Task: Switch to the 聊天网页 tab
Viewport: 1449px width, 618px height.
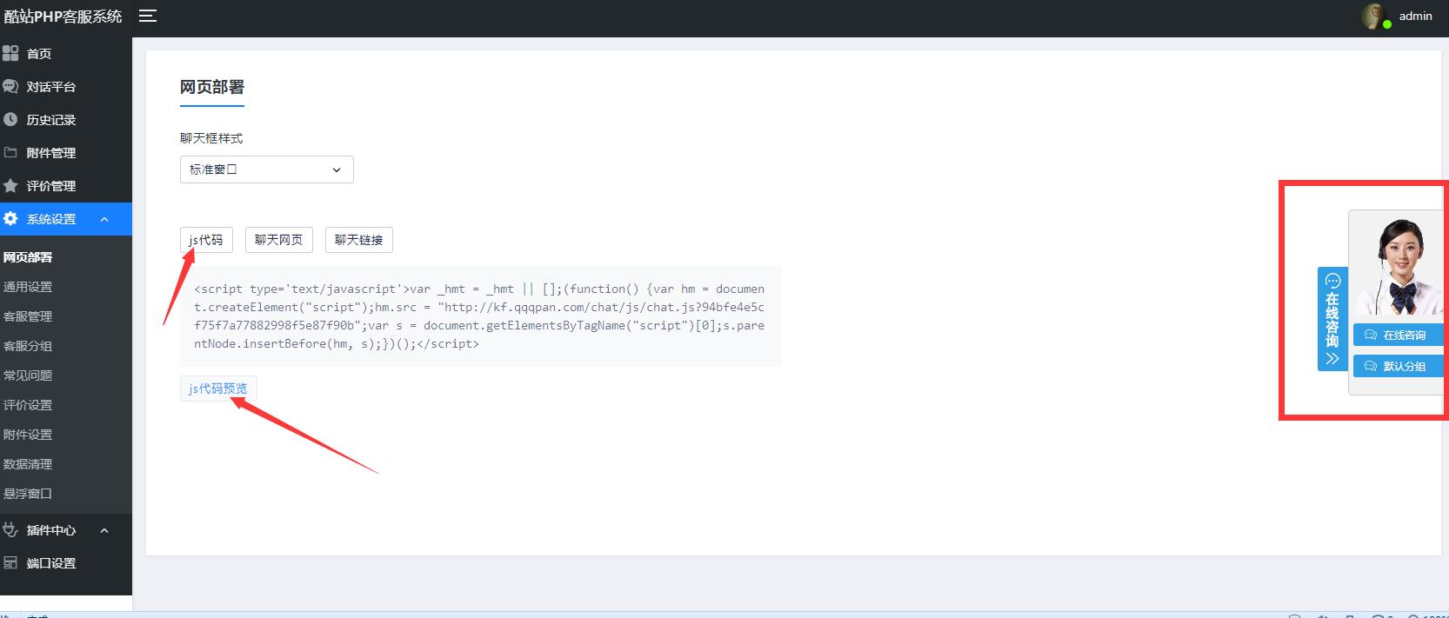Action: click(x=278, y=240)
